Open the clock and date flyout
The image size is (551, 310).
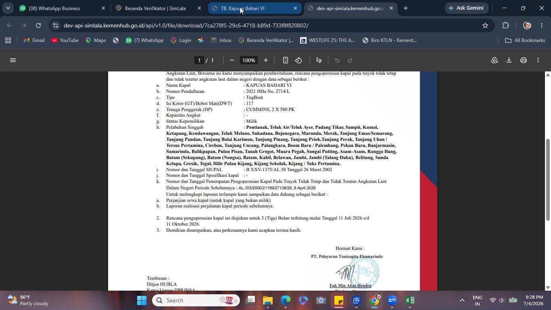point(533,300)
